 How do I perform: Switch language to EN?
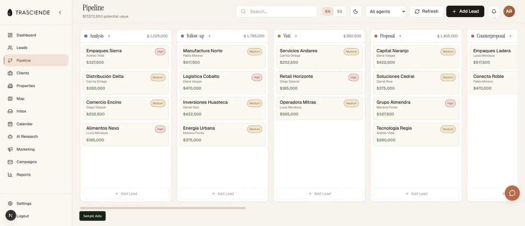[x=328, y=11]
